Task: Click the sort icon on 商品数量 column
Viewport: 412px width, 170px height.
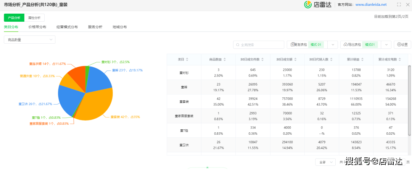Action: click(225, 59)
